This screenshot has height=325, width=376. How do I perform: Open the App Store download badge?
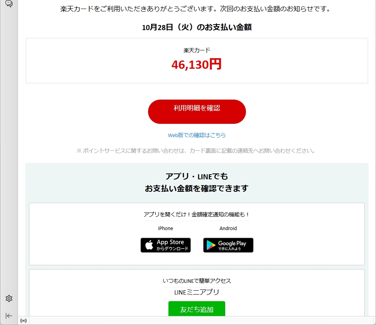(166, 245)
